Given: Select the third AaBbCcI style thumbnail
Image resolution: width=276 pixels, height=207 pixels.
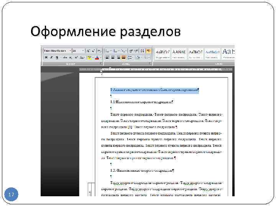Looking at the screenshot, I should [195, 54].
